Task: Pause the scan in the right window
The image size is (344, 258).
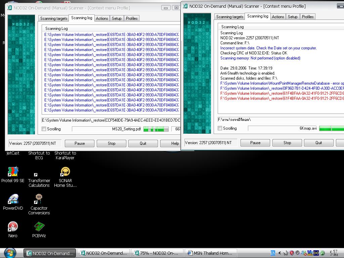Action: pos(255,143)
